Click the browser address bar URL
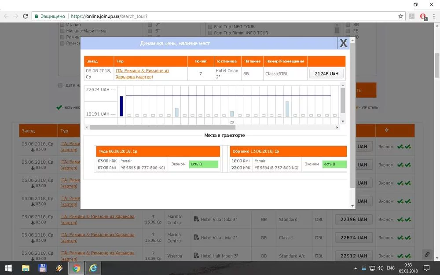Image resolution: width=440 pixels, height=275 pixels. 109,16
